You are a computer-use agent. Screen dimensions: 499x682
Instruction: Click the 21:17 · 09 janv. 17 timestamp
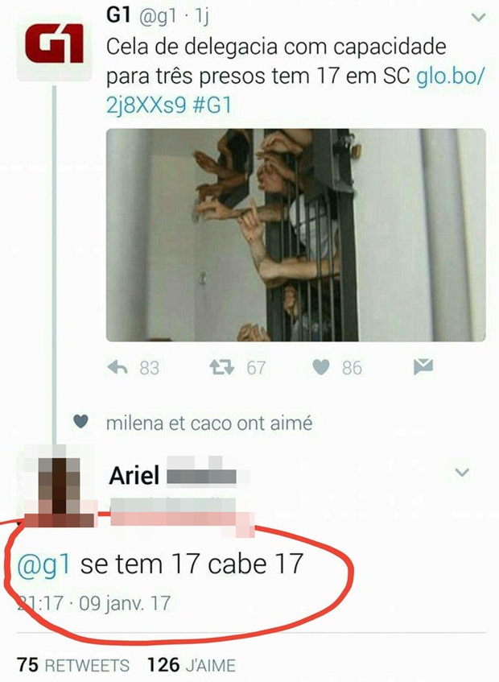(x=94, y=603)
